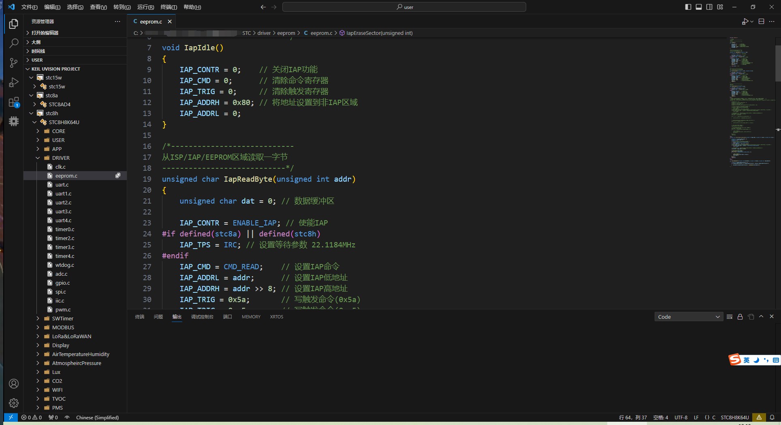The width and height of the screenshot is (781, 425).
Task: Open the Code output channel dropdown
Action: tap(689, 317)
